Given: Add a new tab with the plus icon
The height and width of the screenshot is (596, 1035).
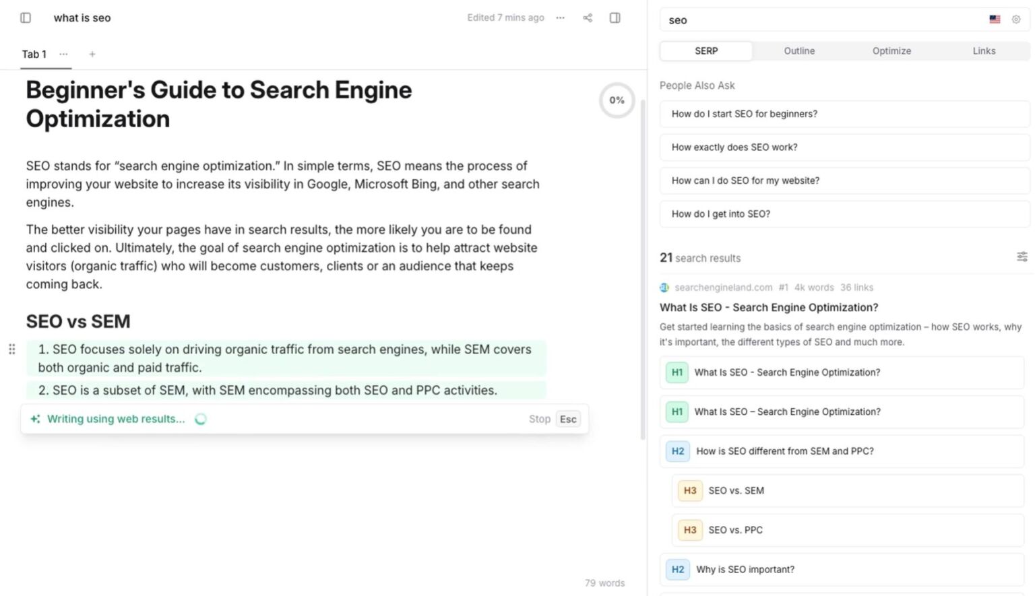Looking at the screenshot, I should tap(92, 54).
